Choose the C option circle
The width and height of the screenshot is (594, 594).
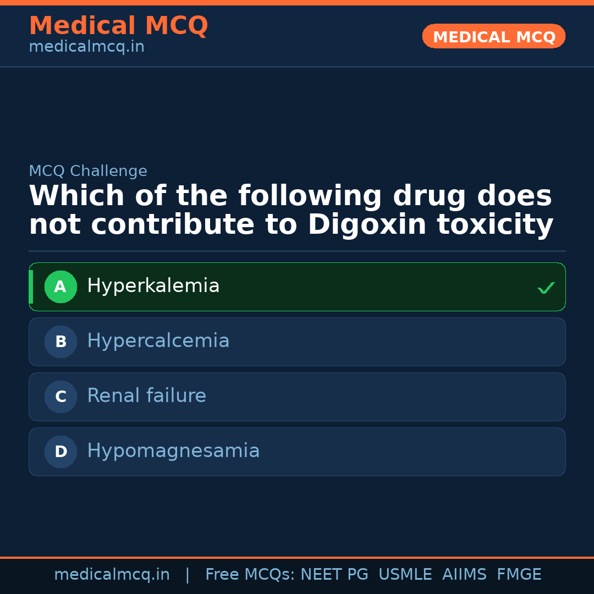tap(61, 397)
